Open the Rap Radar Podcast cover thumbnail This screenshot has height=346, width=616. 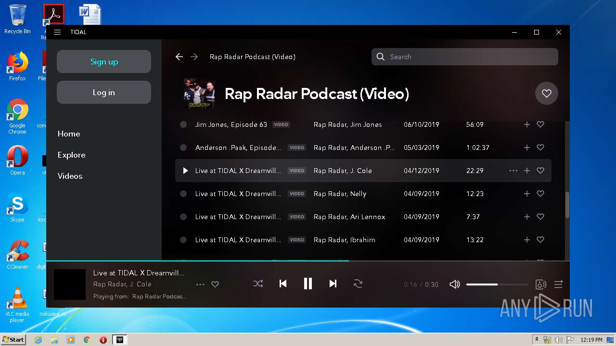coord(199,93)
